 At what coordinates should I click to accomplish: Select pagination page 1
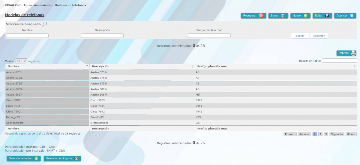[315, 134]
